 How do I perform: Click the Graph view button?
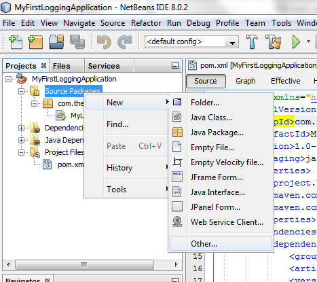246,81
